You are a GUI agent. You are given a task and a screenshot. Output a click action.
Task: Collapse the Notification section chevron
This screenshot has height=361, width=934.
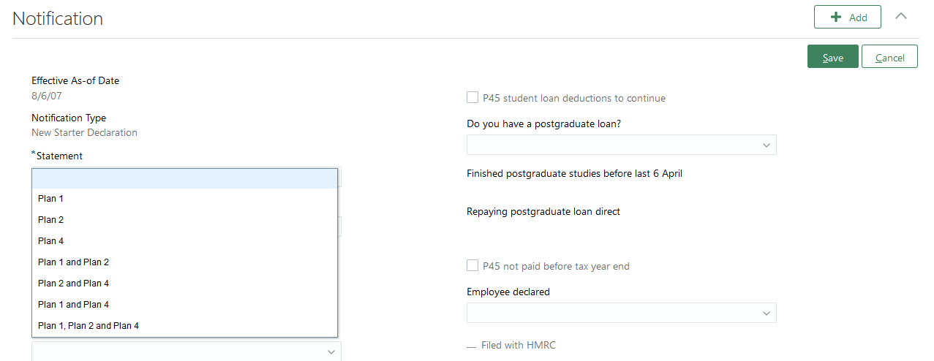pos(901,16)
